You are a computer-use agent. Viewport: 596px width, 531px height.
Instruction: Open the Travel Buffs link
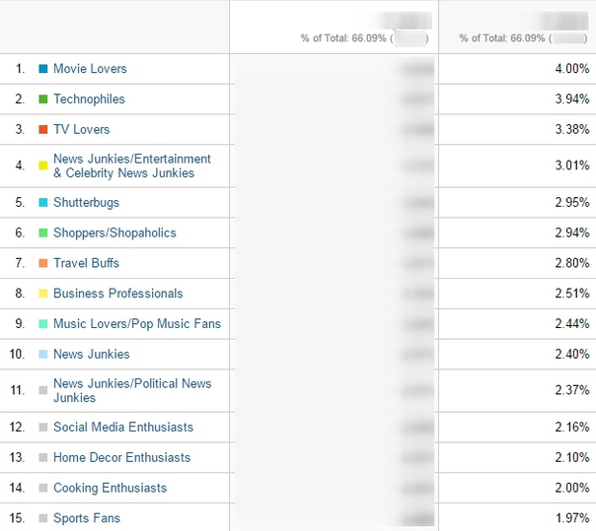[x=86, y=263]
